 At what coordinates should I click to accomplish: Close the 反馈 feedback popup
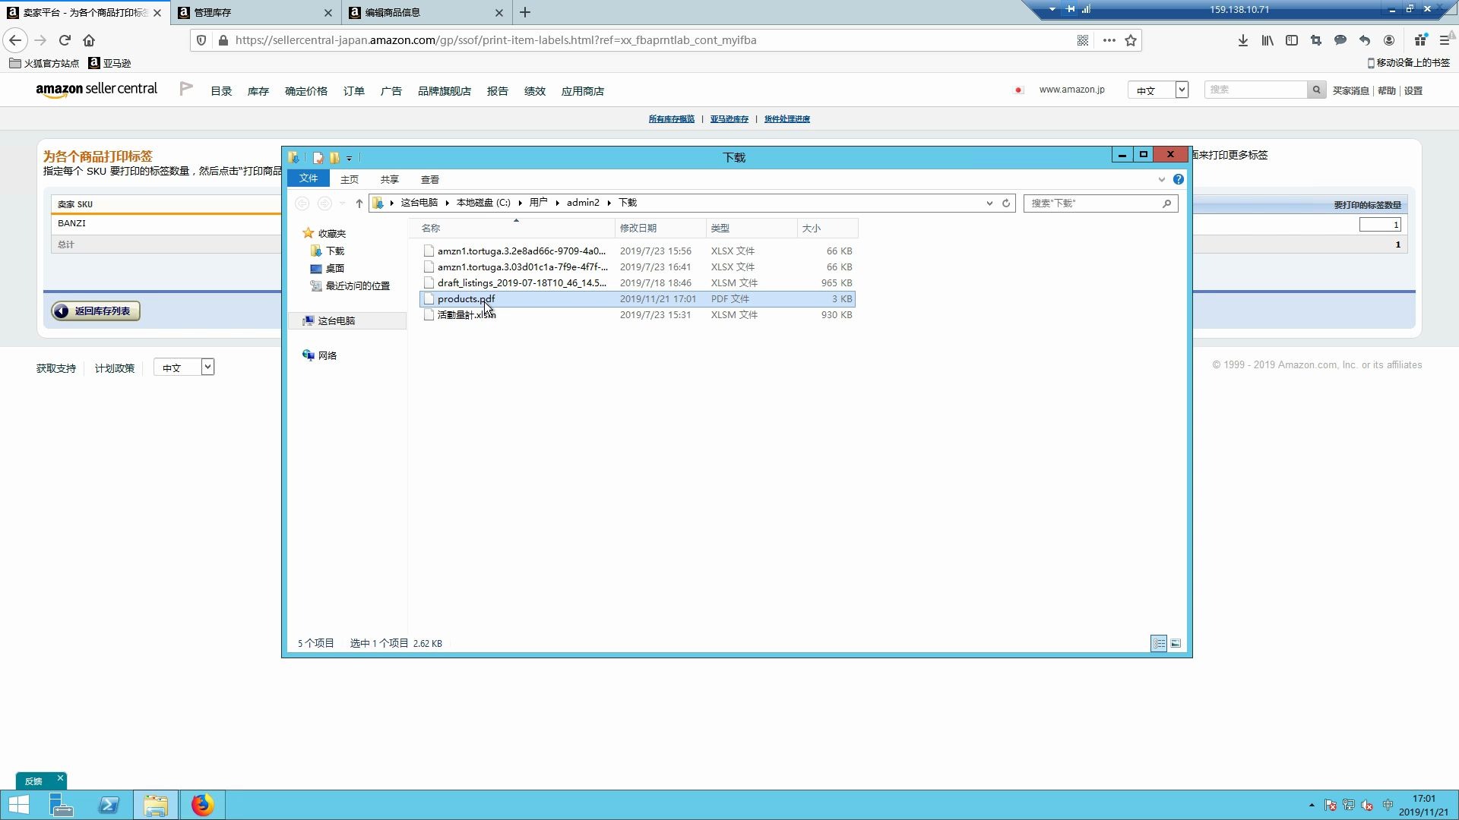tap(60, 778)
